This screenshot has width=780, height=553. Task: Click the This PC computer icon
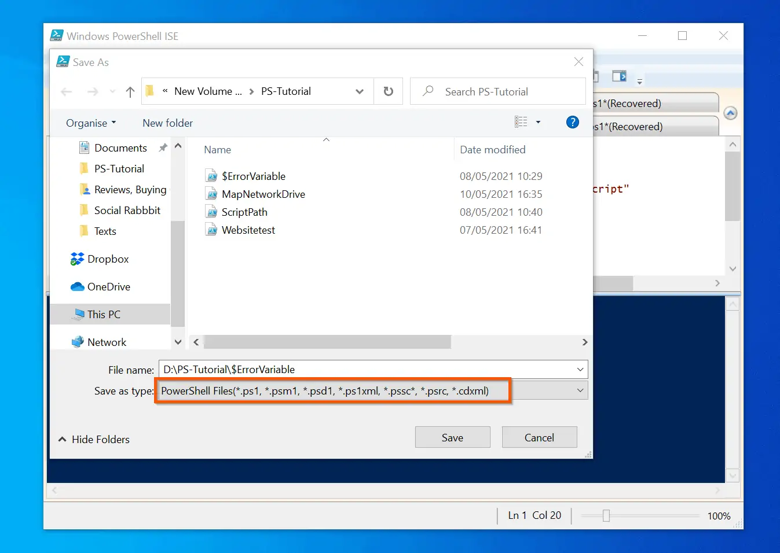click(x=78, y=315)
